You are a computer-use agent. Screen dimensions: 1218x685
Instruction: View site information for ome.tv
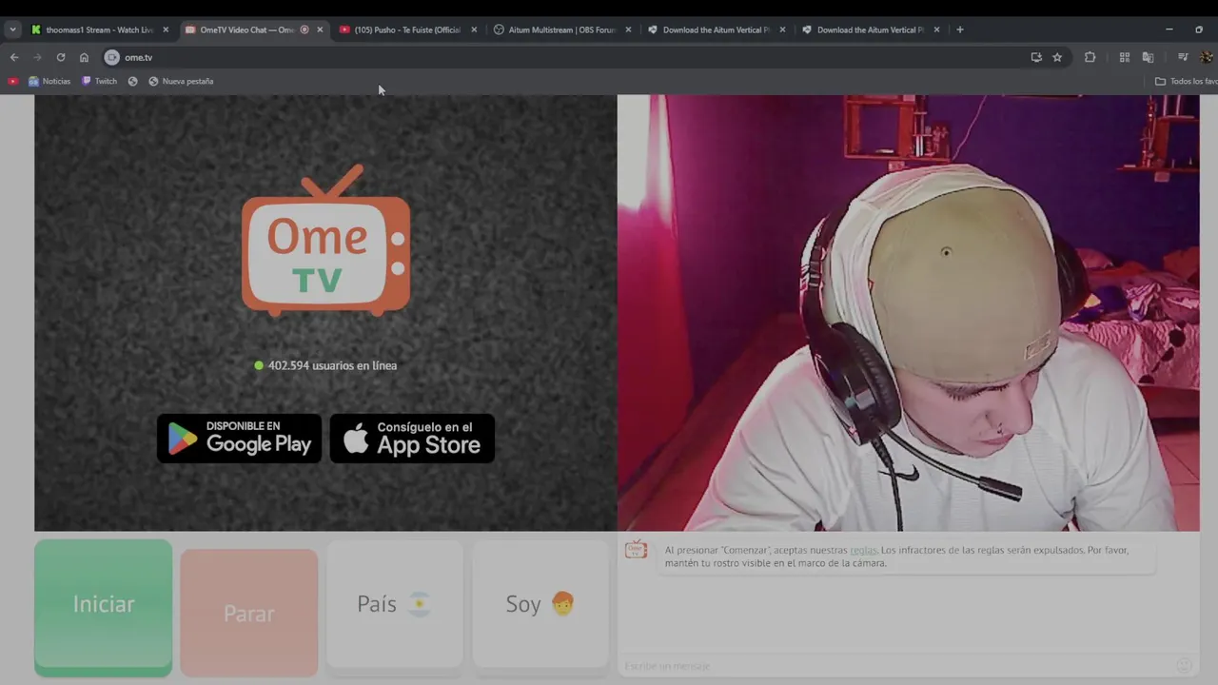pyautogui.click(x=112, y=57)
